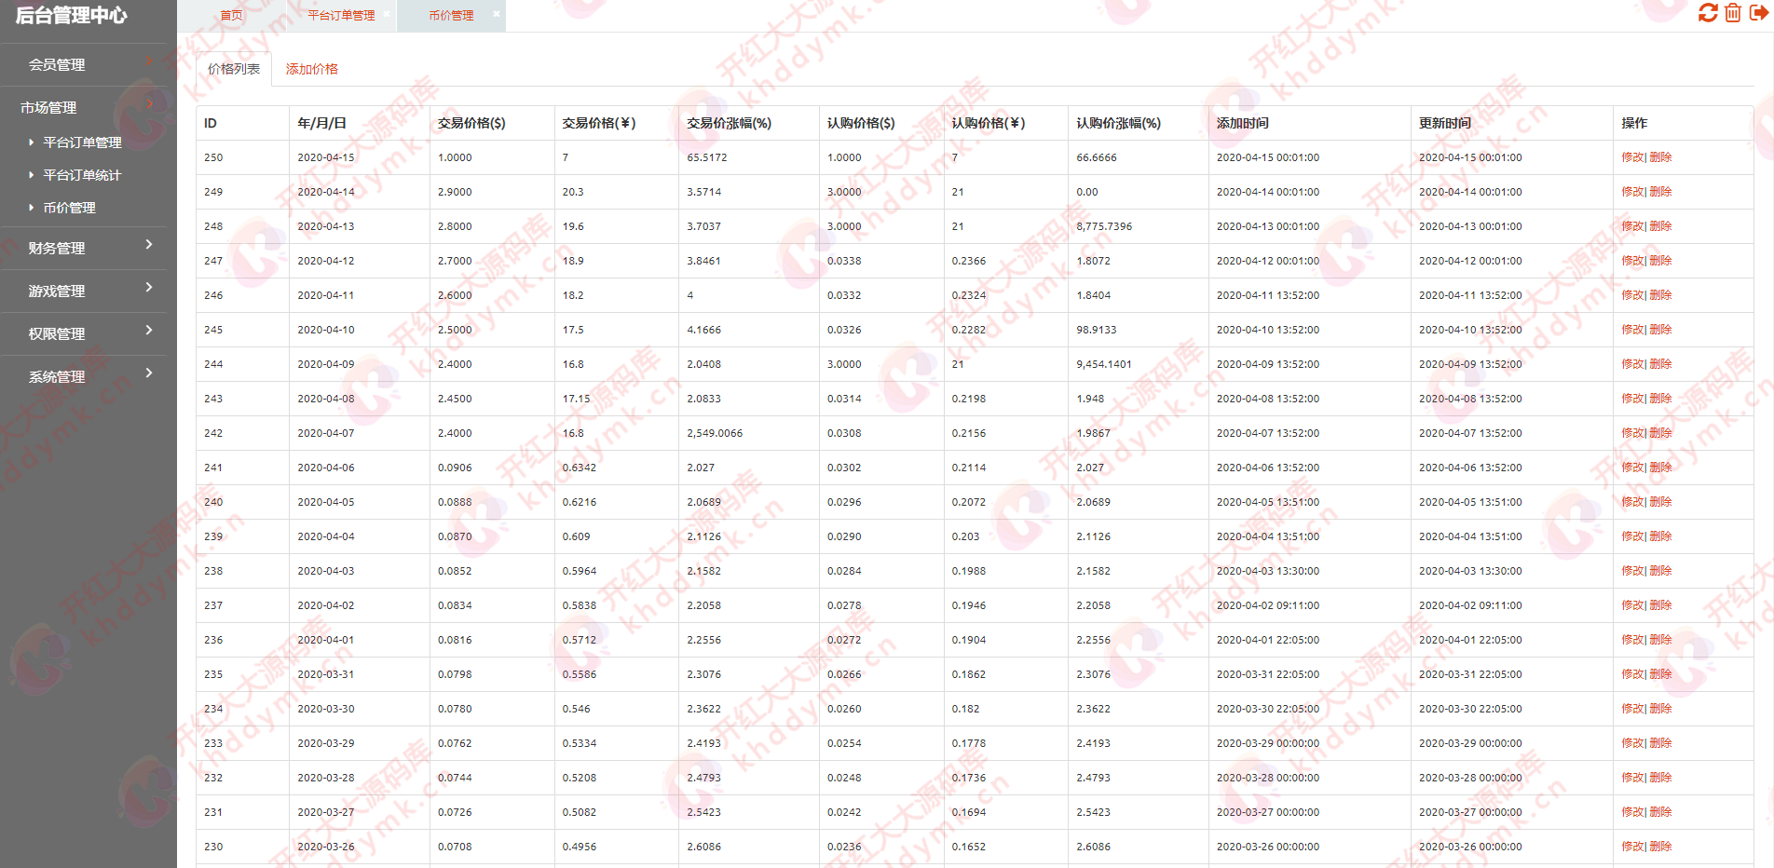The width and height of the screenshot is (1774, 868).
Task: Select the 币价管理 tab
Action: point(451,16)
